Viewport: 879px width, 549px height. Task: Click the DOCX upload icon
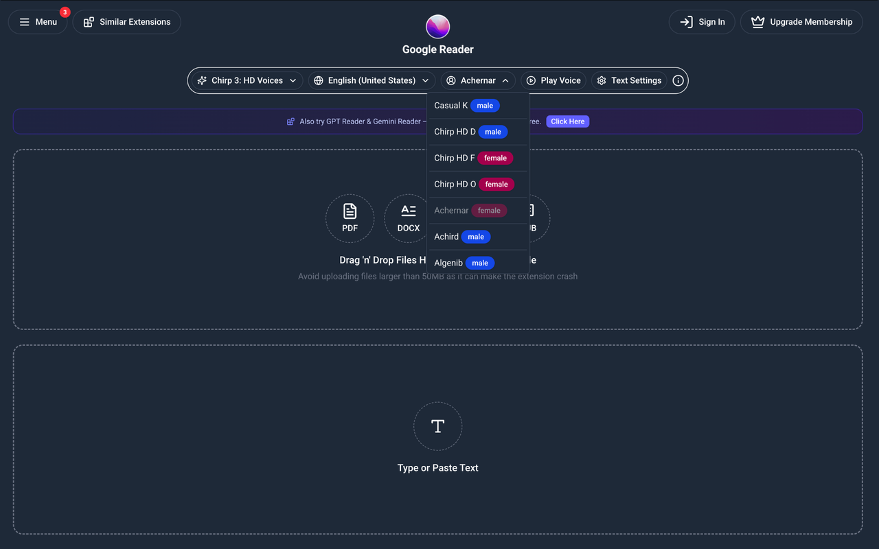pyautogui.click(x=408, y=218)
